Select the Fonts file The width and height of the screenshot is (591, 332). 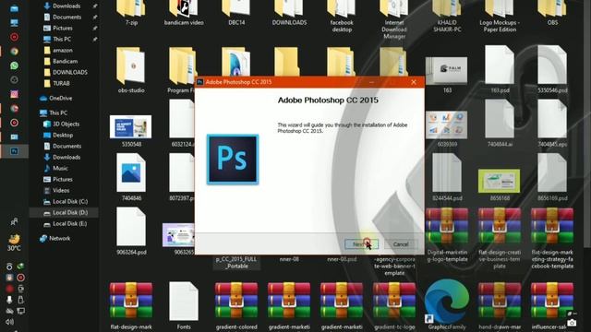(184, 305)
